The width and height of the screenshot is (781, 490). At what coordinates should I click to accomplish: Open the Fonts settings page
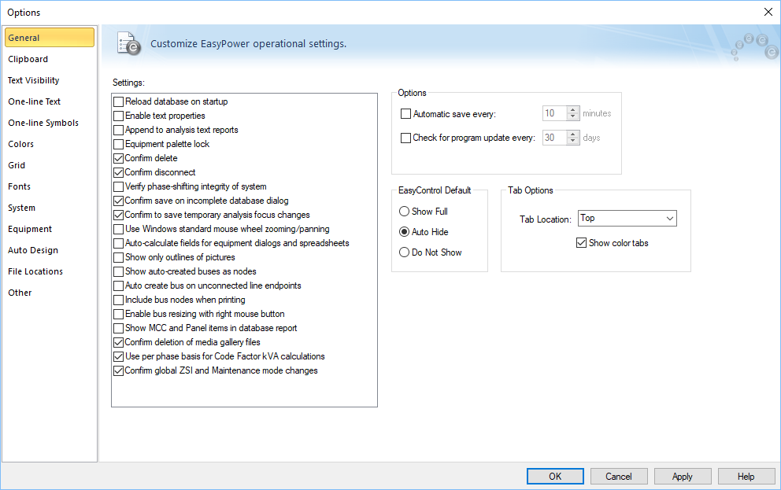point(19,186)
